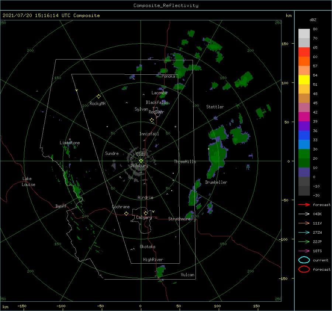Image resolution: width=332 pixels, height=311 pixels.
Task: Pick the 60–65 dBZ red swatch
Action: (x=304, y=52)
